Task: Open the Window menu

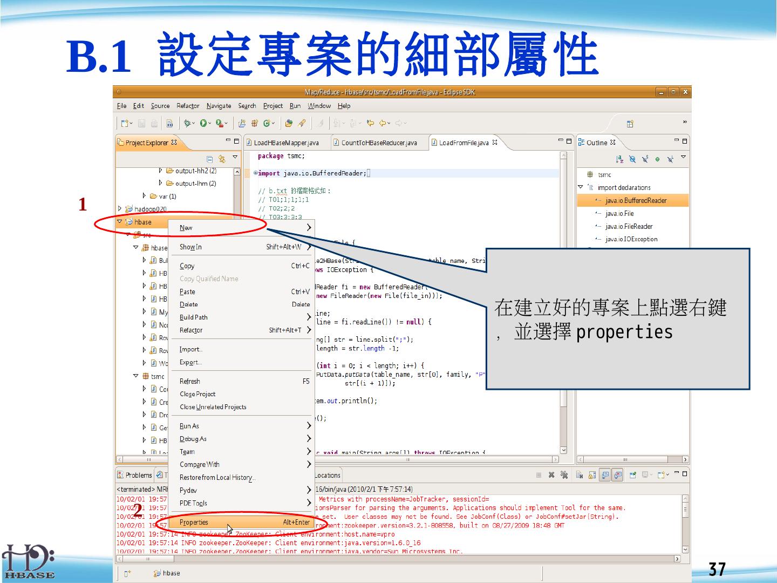Action: 319,106
